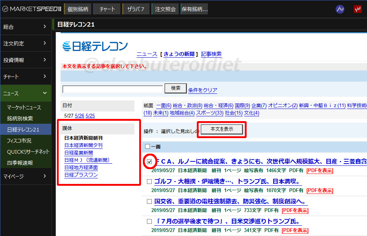Filter by 地域総合(4) section
367x236 pixels.
[182, 113]
